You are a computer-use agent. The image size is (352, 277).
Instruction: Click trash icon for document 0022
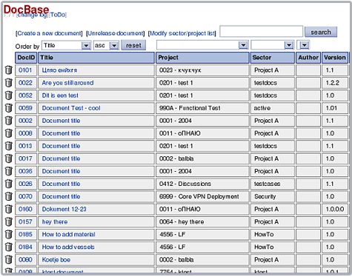tap(9, 83)
